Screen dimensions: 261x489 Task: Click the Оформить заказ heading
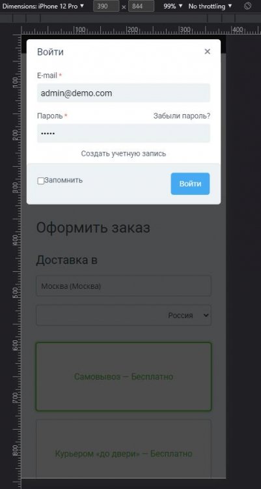[x=93, y=228]
